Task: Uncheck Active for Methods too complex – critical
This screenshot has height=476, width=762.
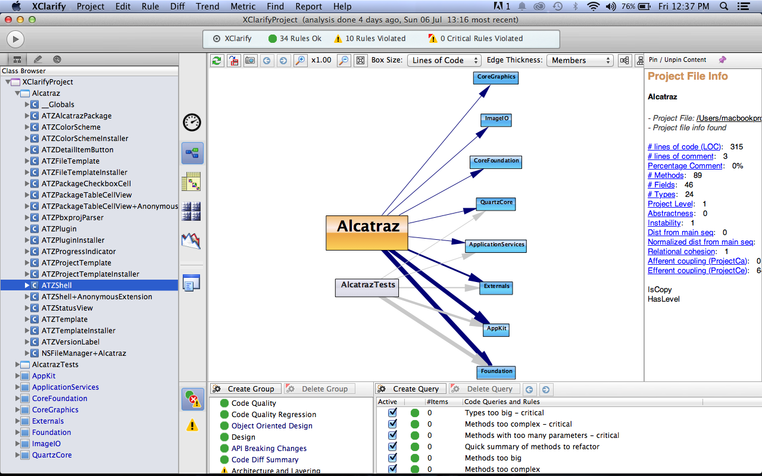Action: [392, 424]
